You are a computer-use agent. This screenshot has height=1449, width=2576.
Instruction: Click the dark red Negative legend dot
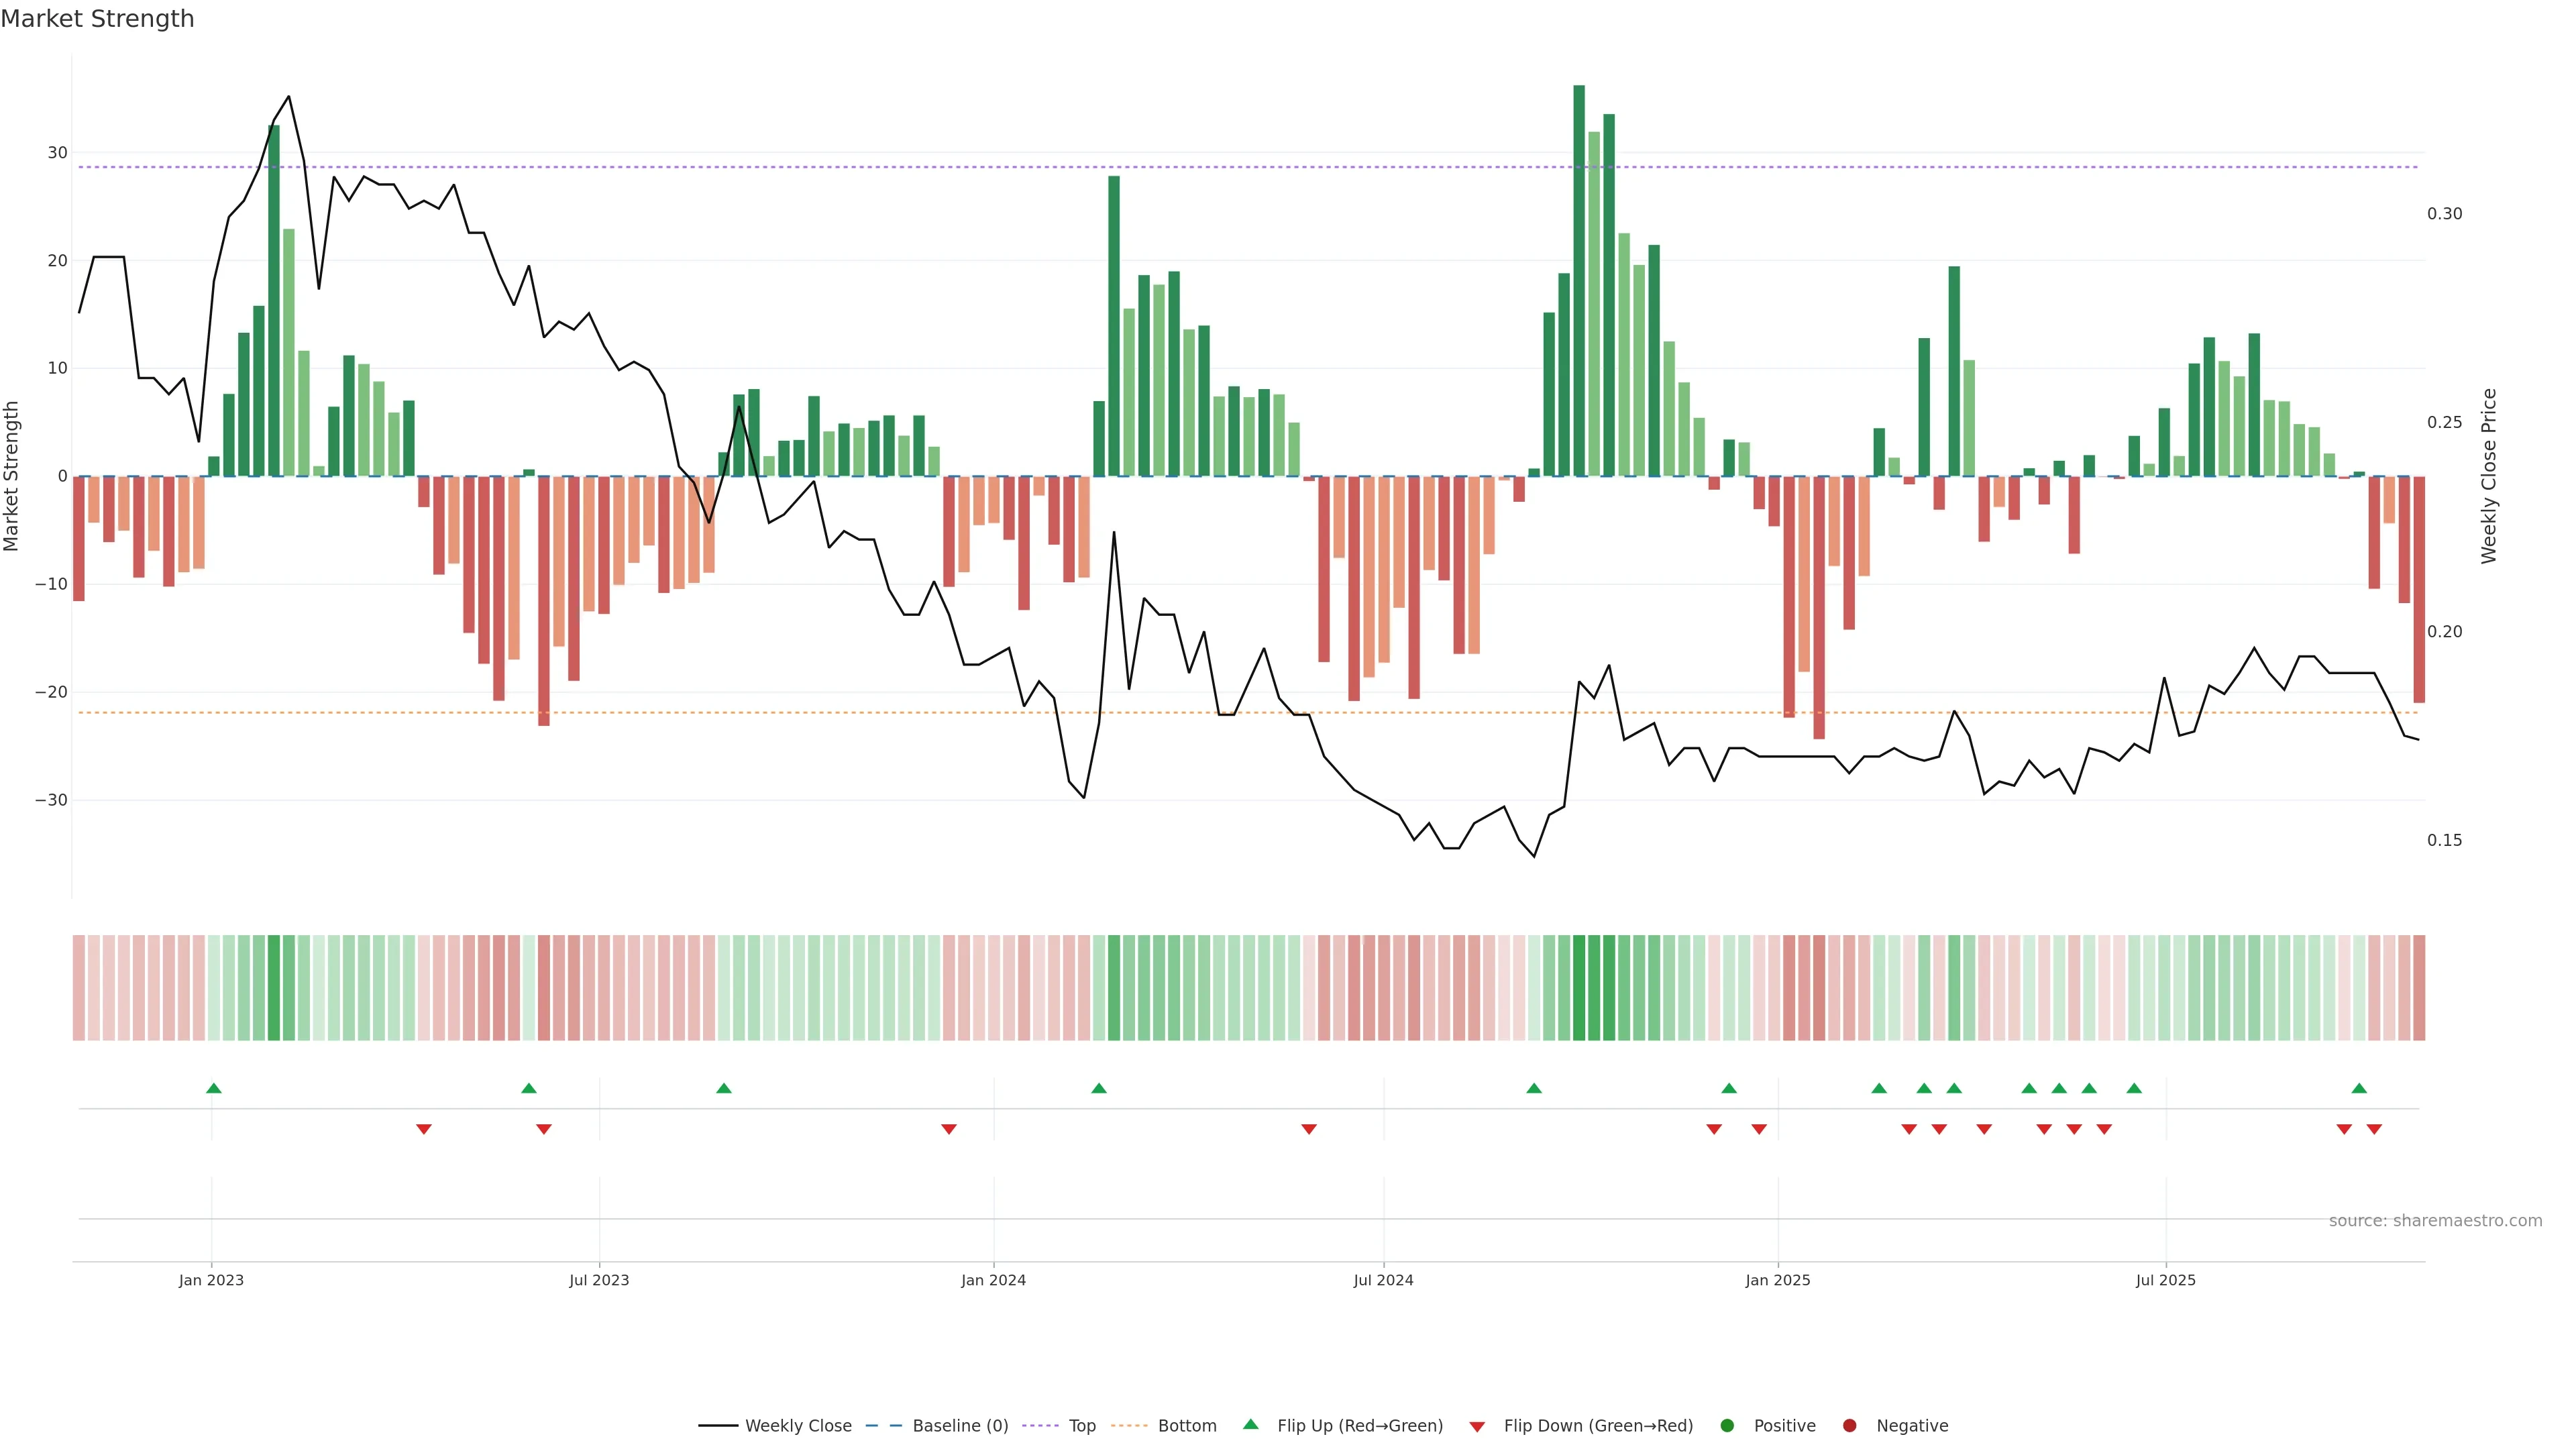click(1849, 1426)
